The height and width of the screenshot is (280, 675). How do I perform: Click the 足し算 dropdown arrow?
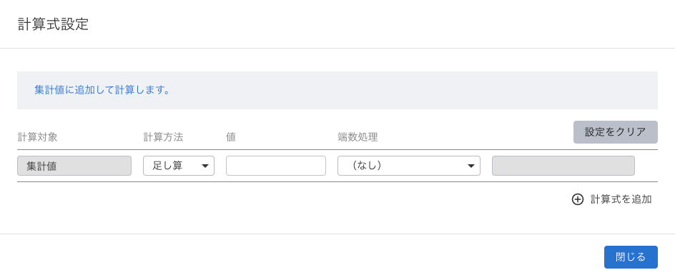point(205,166)
